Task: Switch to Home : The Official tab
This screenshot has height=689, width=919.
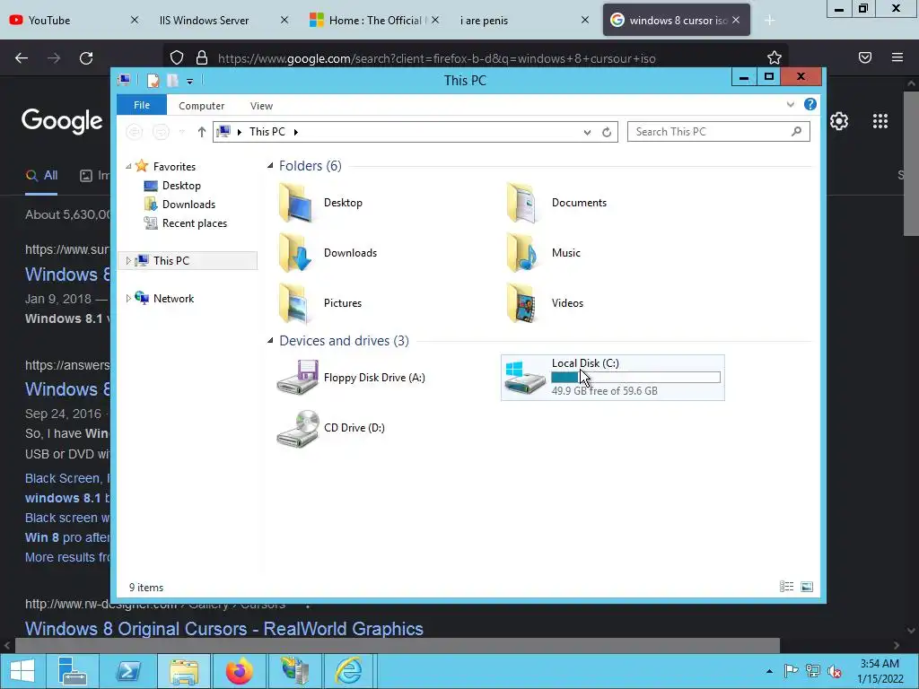Action: pos(375,20)
